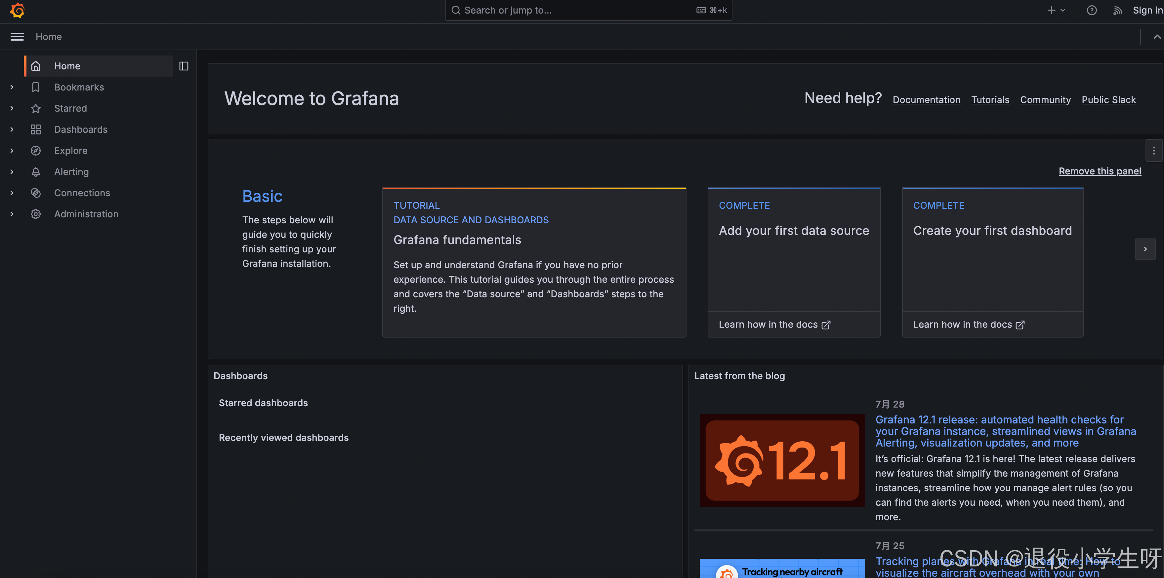Open Explore menu item
The image size is (1164, 578).
point(71,151)
